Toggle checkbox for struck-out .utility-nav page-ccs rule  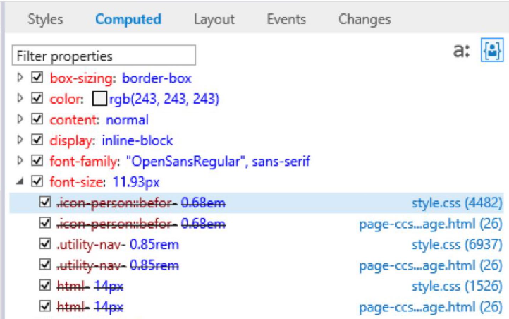pos(45,265)
